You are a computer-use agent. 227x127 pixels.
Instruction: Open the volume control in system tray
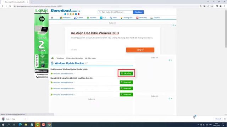[207, 125]
